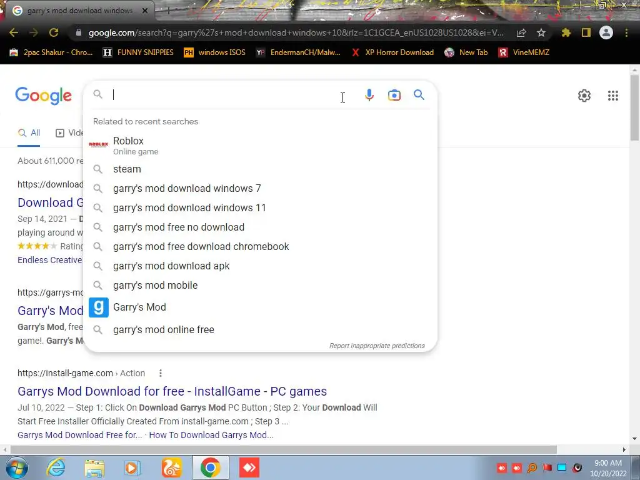This screenshot has width=640, height=480.
Task: Click the Google logo
Action: click(43, 96)
